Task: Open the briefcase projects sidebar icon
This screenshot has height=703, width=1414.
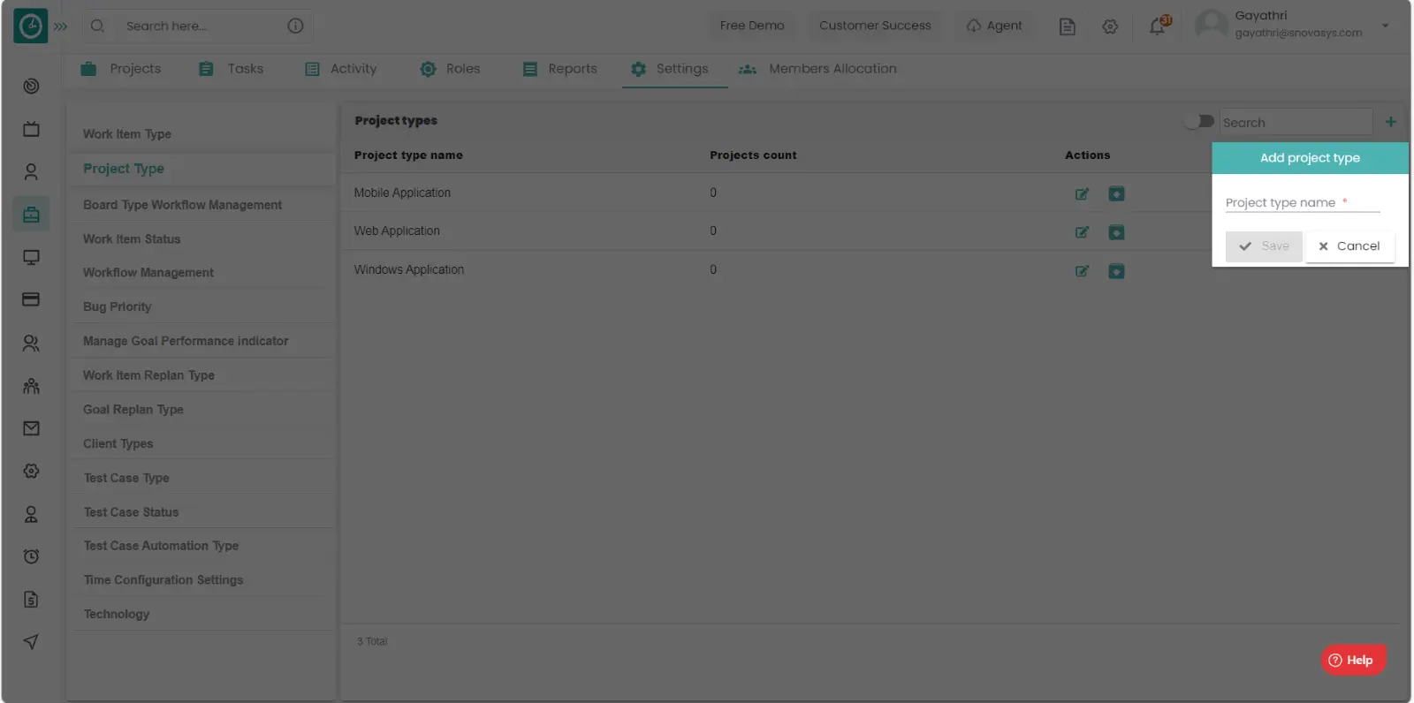Action: pyautogui.click(x=31, y=214)
